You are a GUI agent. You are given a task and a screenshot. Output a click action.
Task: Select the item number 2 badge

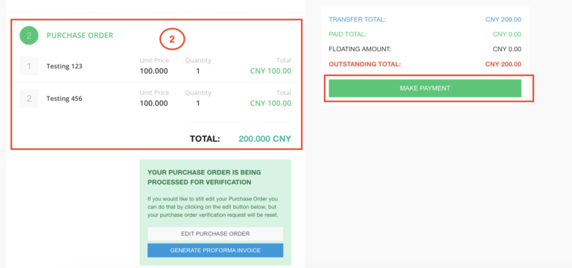coord(29,98)
